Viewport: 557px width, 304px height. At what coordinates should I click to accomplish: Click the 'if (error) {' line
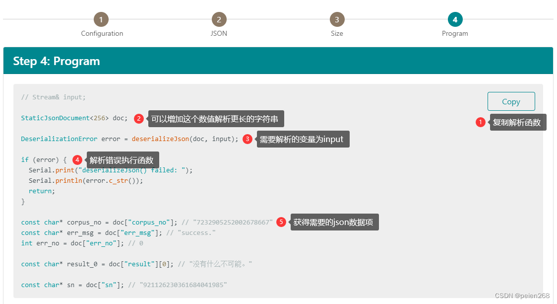pyautogui.click(x=44, y=159)
